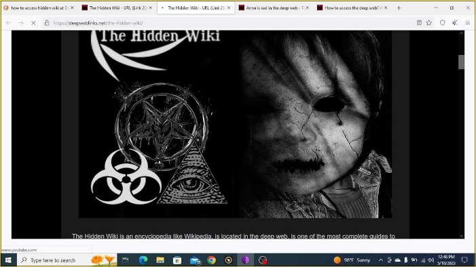Launch Google Chrome from the taskbar
The height and width of the screenshot is (267, 476).
tap(212, 260)
